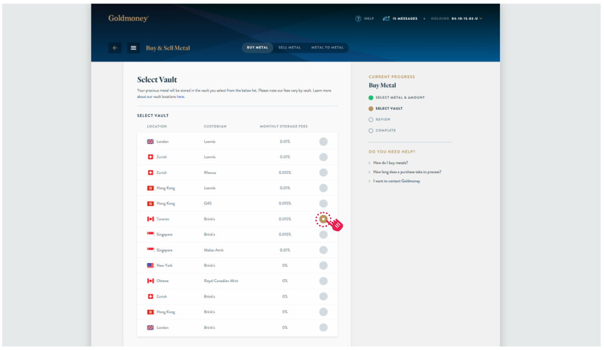
Task: Select Hong Kong Brink's vault radio button
Action: coord(323,312)
